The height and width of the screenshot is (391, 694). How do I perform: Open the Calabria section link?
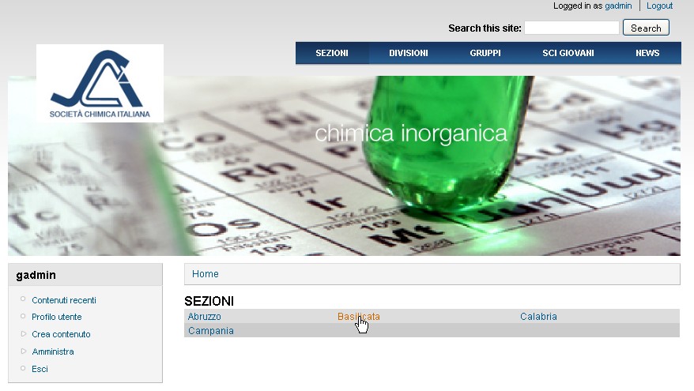tap(538, 316)
